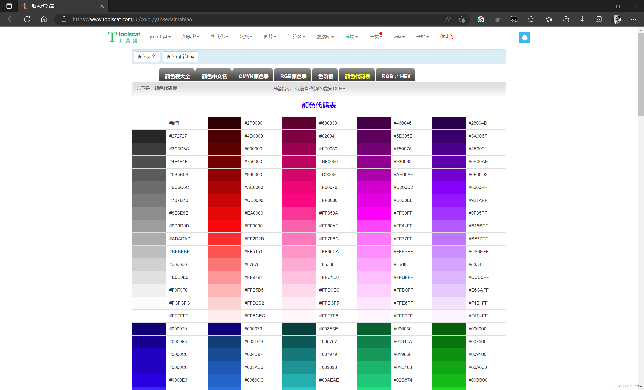
Task: Close the 颜色代码表 tab
Action: point(102,6)
